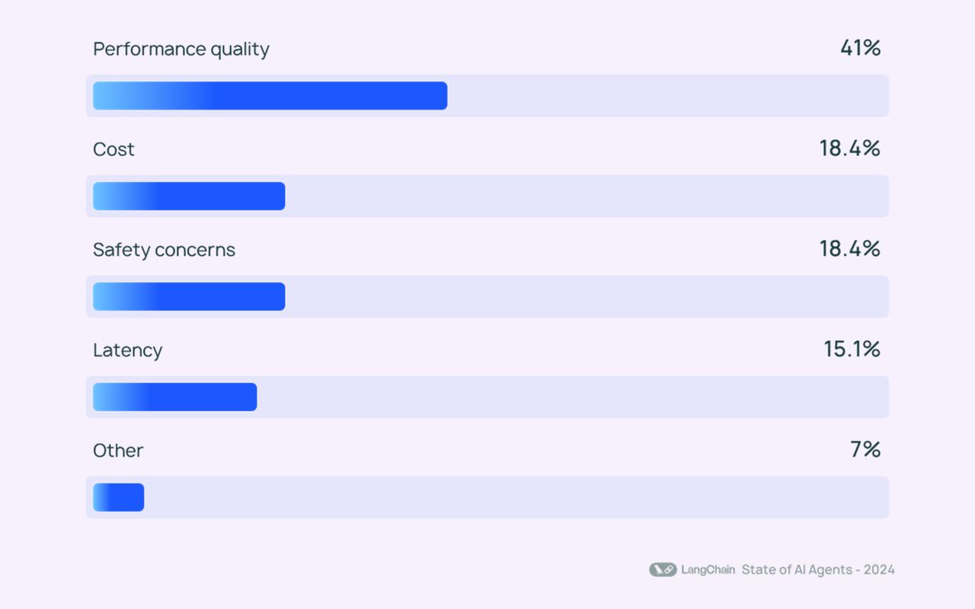The image size is (975, 609).
Task: Click the Cost blue progress bar
Action: pyautogui.click(x=189, y=196)
